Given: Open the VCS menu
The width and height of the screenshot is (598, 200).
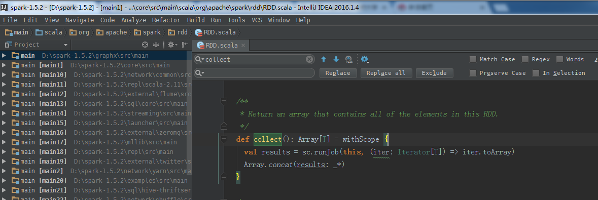Looking at the screenshot, I should 257,20.
